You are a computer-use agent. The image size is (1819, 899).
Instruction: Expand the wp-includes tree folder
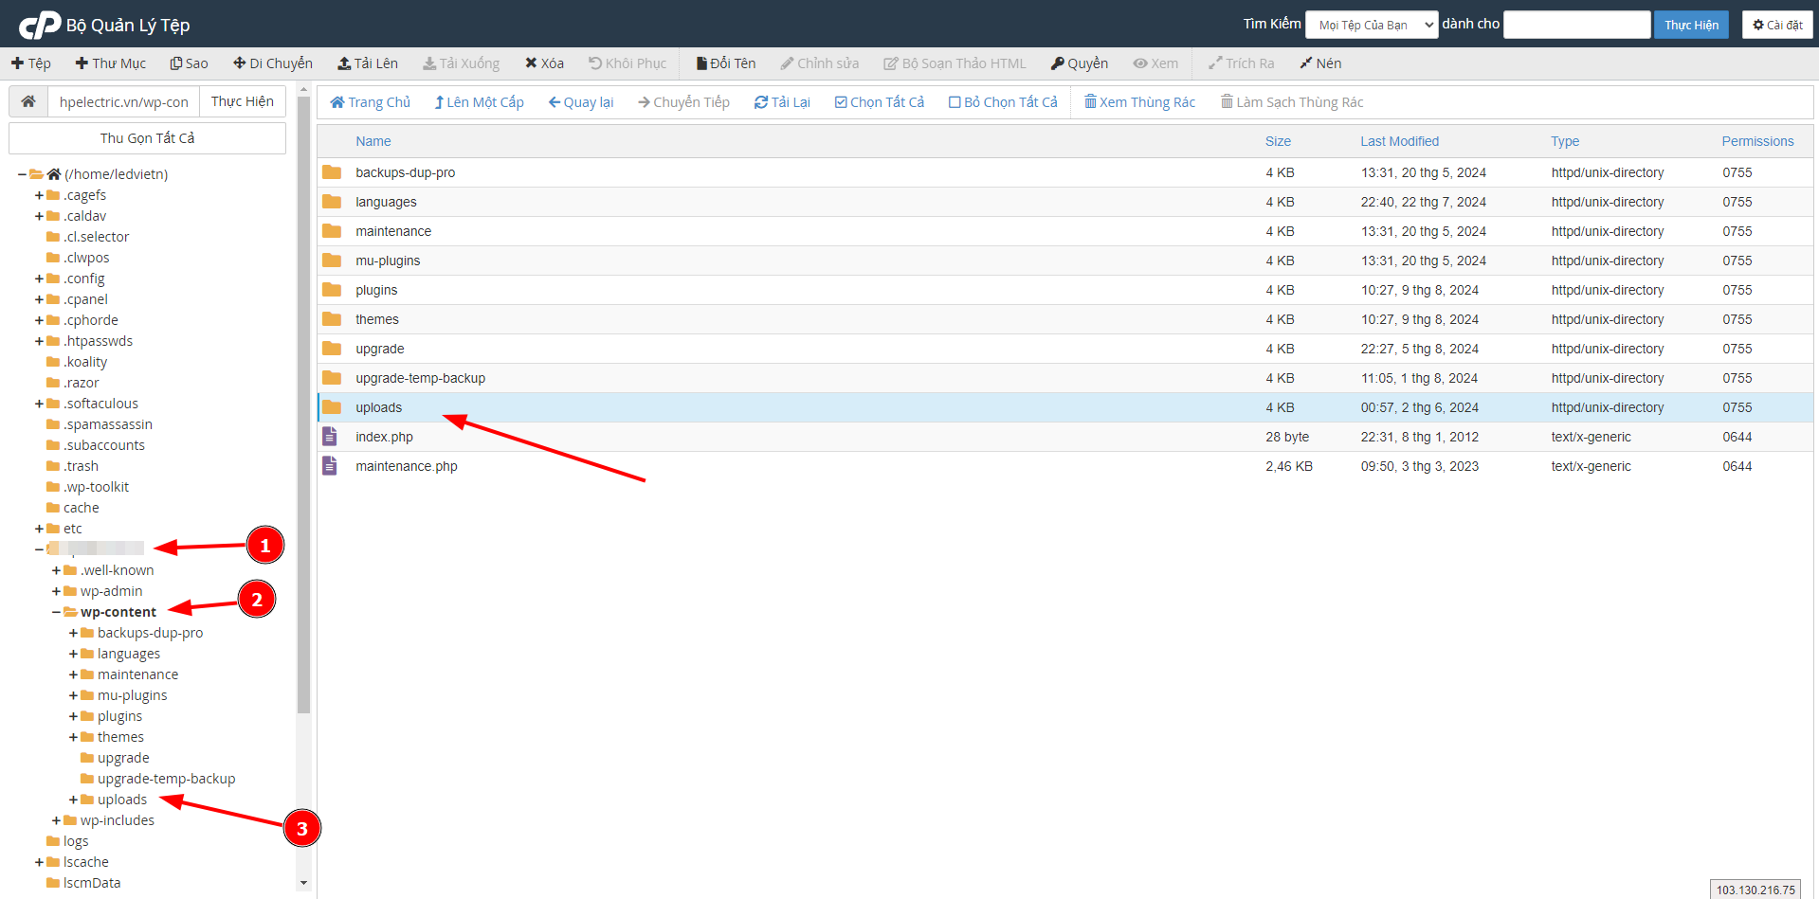click(x=56, y=820)
